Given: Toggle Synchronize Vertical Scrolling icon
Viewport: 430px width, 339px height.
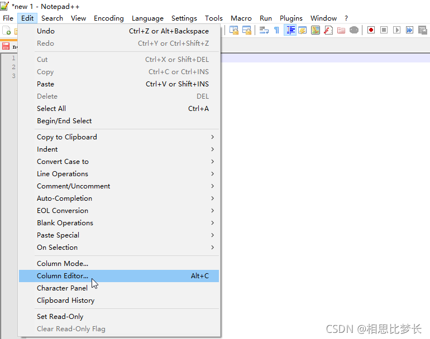Looking at the screenshot, I should pyautogui.click(x=233, y=30).
